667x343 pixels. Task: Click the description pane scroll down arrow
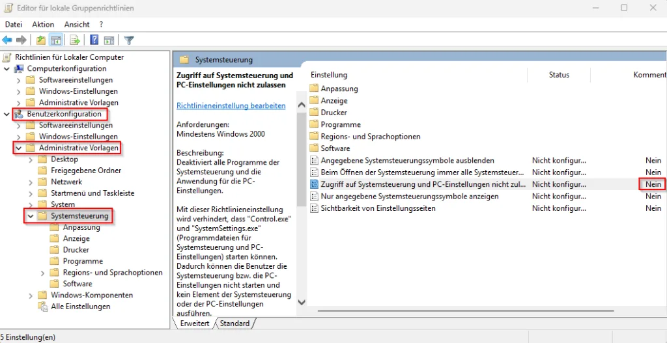point(302,302)
